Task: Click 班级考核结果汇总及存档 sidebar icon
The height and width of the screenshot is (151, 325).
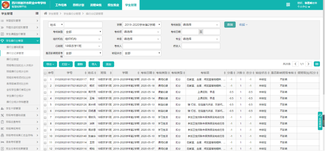Action: click(2, 135)
